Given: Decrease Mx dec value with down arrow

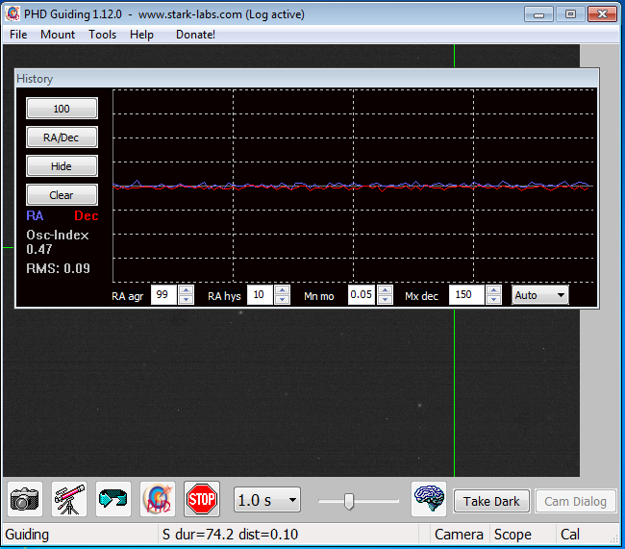Looking at the screenshot, I should (494, 299).
